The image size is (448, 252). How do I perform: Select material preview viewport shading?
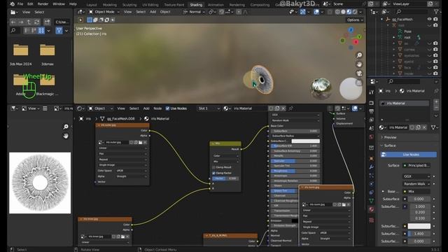click(349, 12)
